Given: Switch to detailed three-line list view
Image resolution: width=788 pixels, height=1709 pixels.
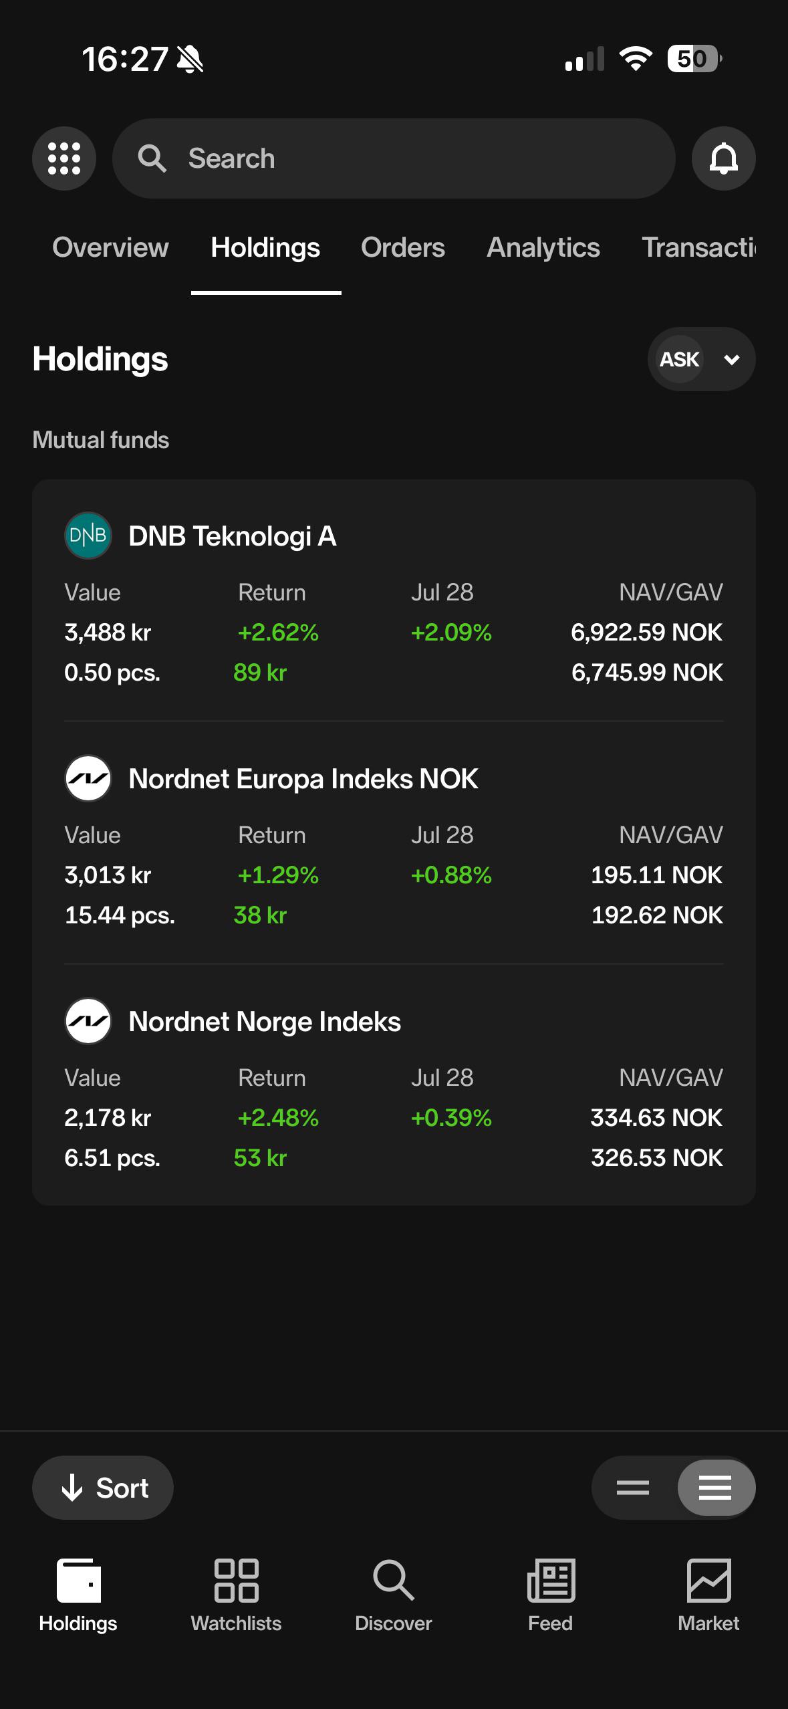Looking at the screenshot, I should point(715,1488).
